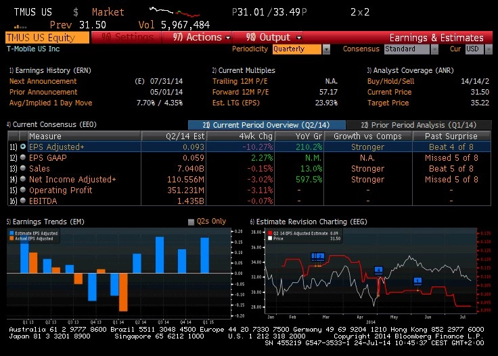Screen dimensions: 498x356
Task: Click the white Price legend swatch
Action: [x=270, y=238]
